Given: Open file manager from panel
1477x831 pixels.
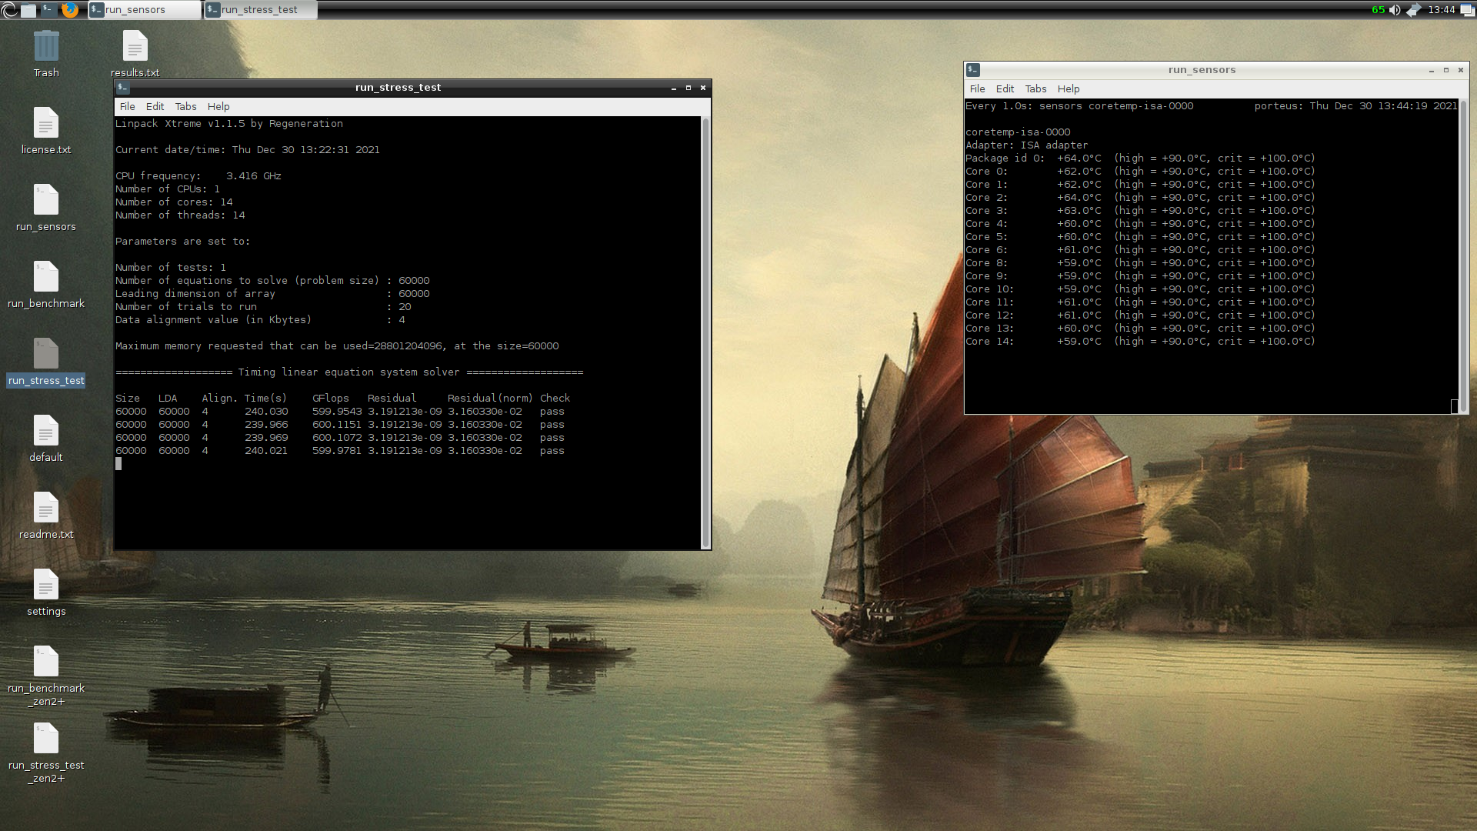Looking at the screenshot, I should pyautogui.click(x=28, y=10).
